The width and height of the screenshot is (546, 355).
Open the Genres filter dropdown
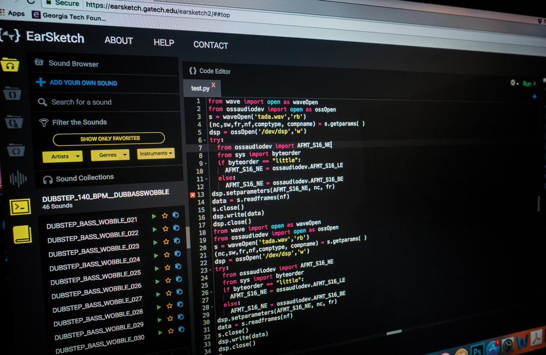click(x=110, y=155)
